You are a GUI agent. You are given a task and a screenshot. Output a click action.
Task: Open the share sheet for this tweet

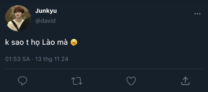[185, 81]
